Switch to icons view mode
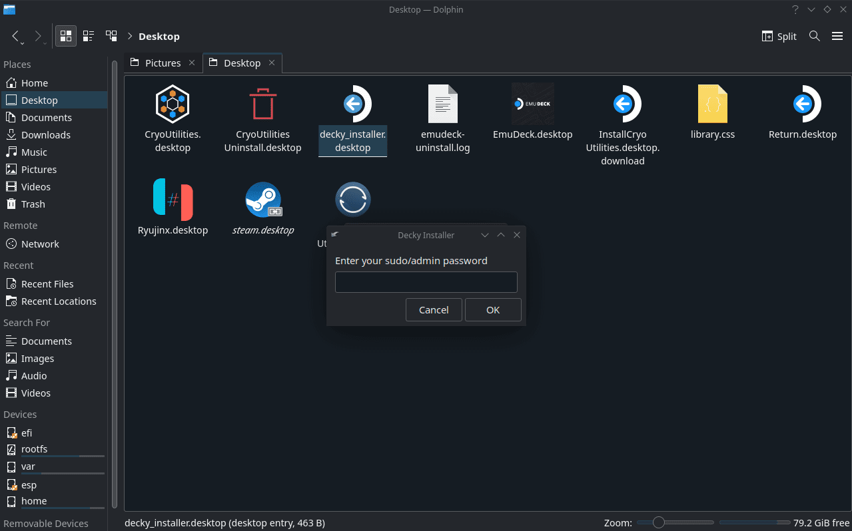852x531 pixels. click(x=66, y=36)
